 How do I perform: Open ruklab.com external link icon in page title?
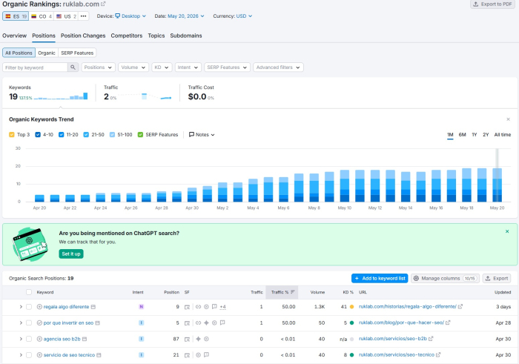tap(103, 4)
